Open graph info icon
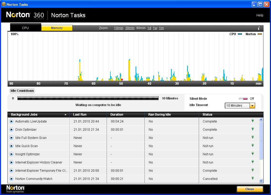 (x=259, y=28)
